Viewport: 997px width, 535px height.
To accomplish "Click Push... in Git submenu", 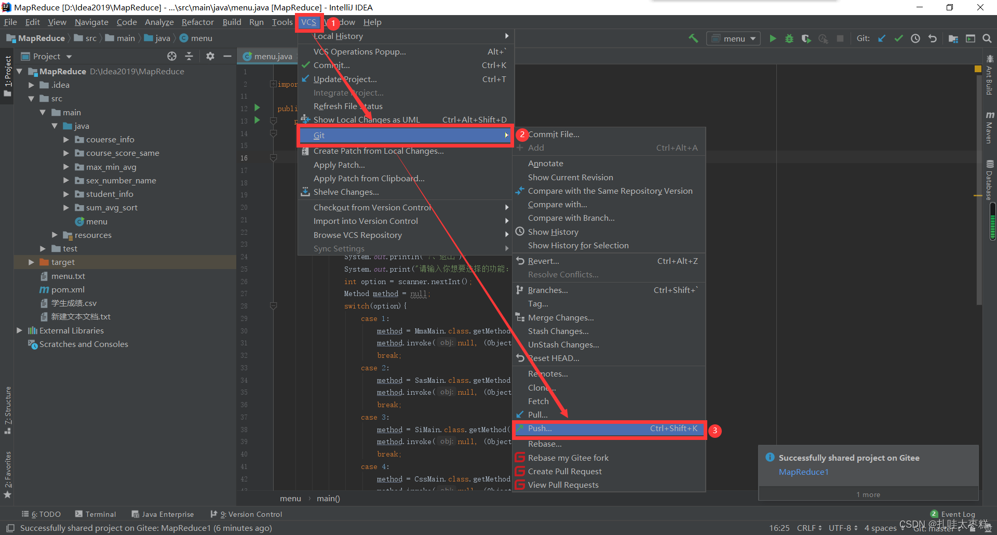I will point(609,429).
